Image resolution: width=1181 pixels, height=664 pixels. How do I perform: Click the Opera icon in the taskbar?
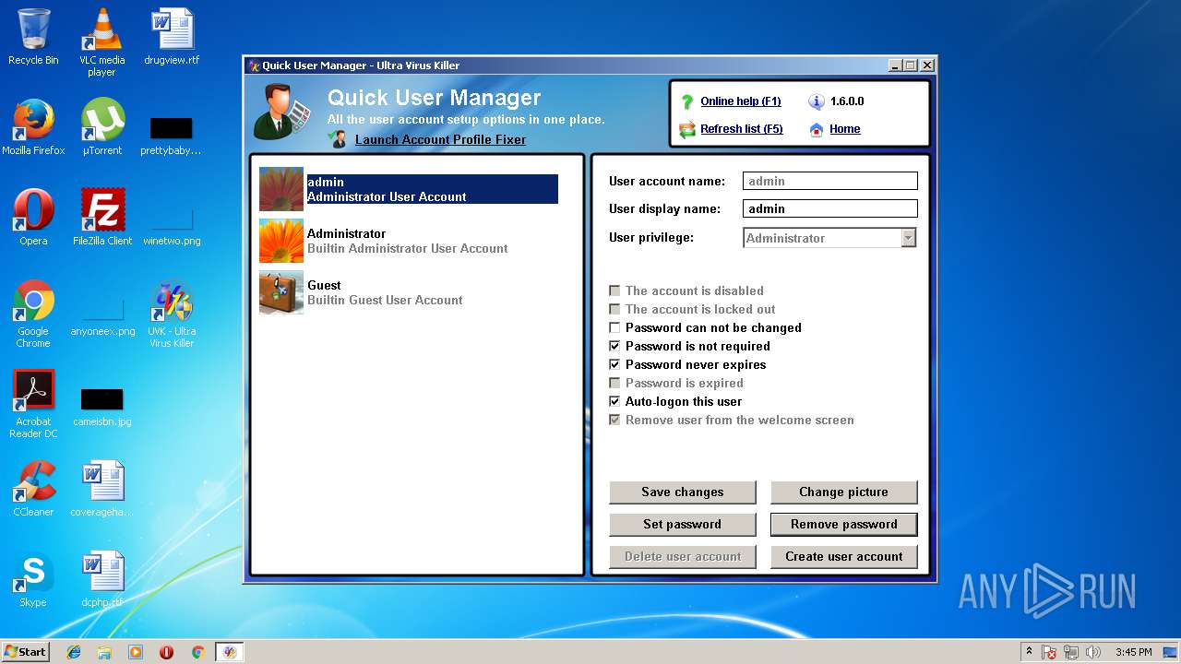(166, 652)
